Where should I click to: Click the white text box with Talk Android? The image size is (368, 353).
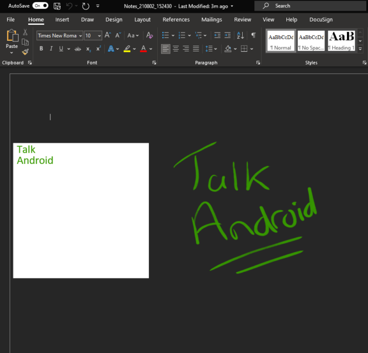[81, 210]
